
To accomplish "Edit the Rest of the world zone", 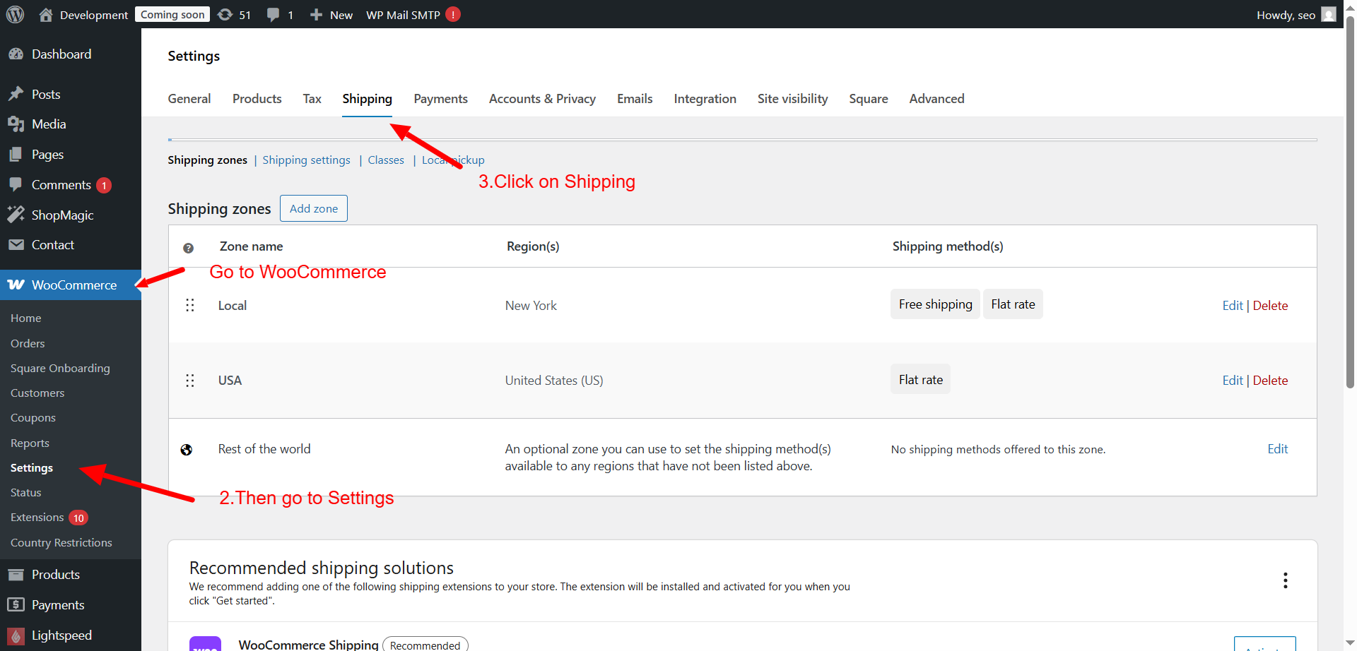I will coord(1278,449).
